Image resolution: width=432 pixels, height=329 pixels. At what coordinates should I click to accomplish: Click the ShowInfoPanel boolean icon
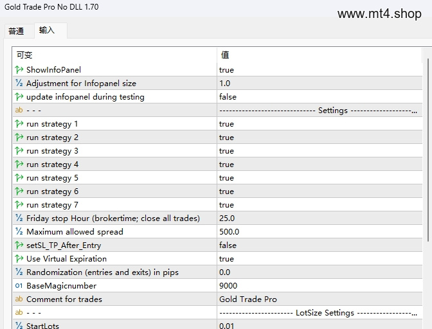pos(19,69)
